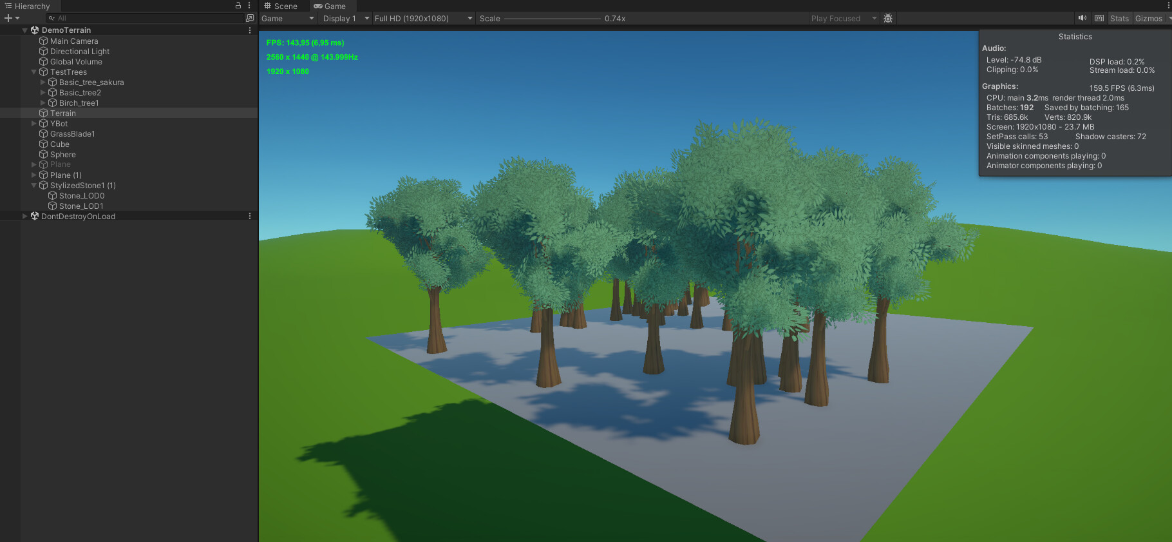This screenshot has height=542, width=1172.
Task: Collapse the TestTrees group
Action: click(x=34, y=72)
